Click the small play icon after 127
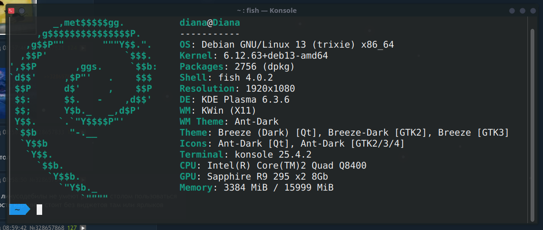 pos(83,227)
